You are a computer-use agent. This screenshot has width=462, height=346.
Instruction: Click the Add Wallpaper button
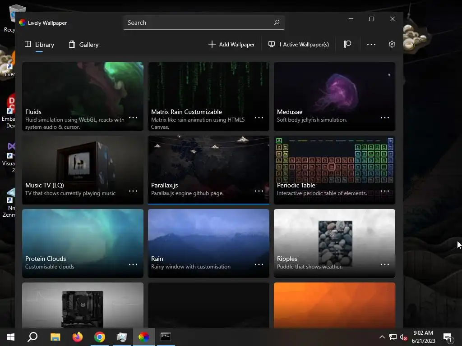[x=231, y=45]
